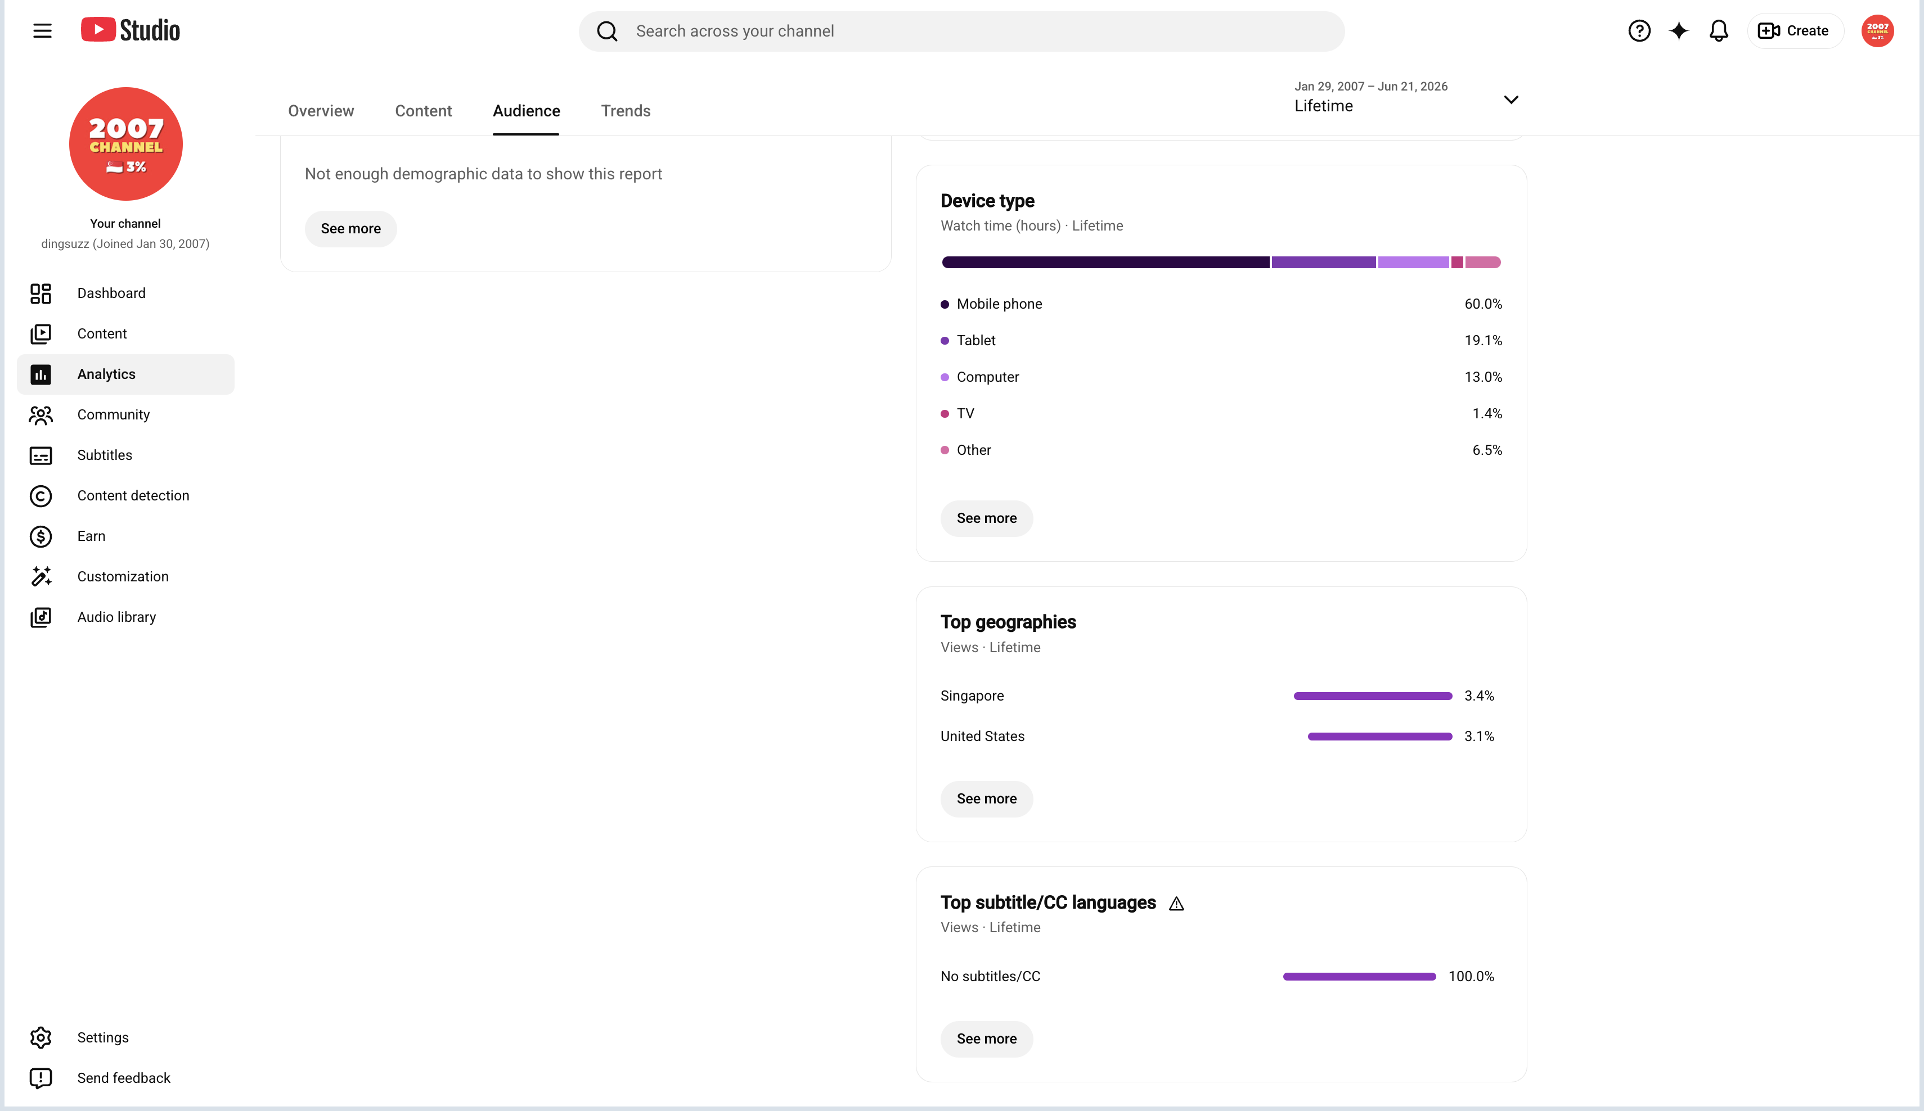
Task: Click the United States geography label
Action: tap(983, 737)
